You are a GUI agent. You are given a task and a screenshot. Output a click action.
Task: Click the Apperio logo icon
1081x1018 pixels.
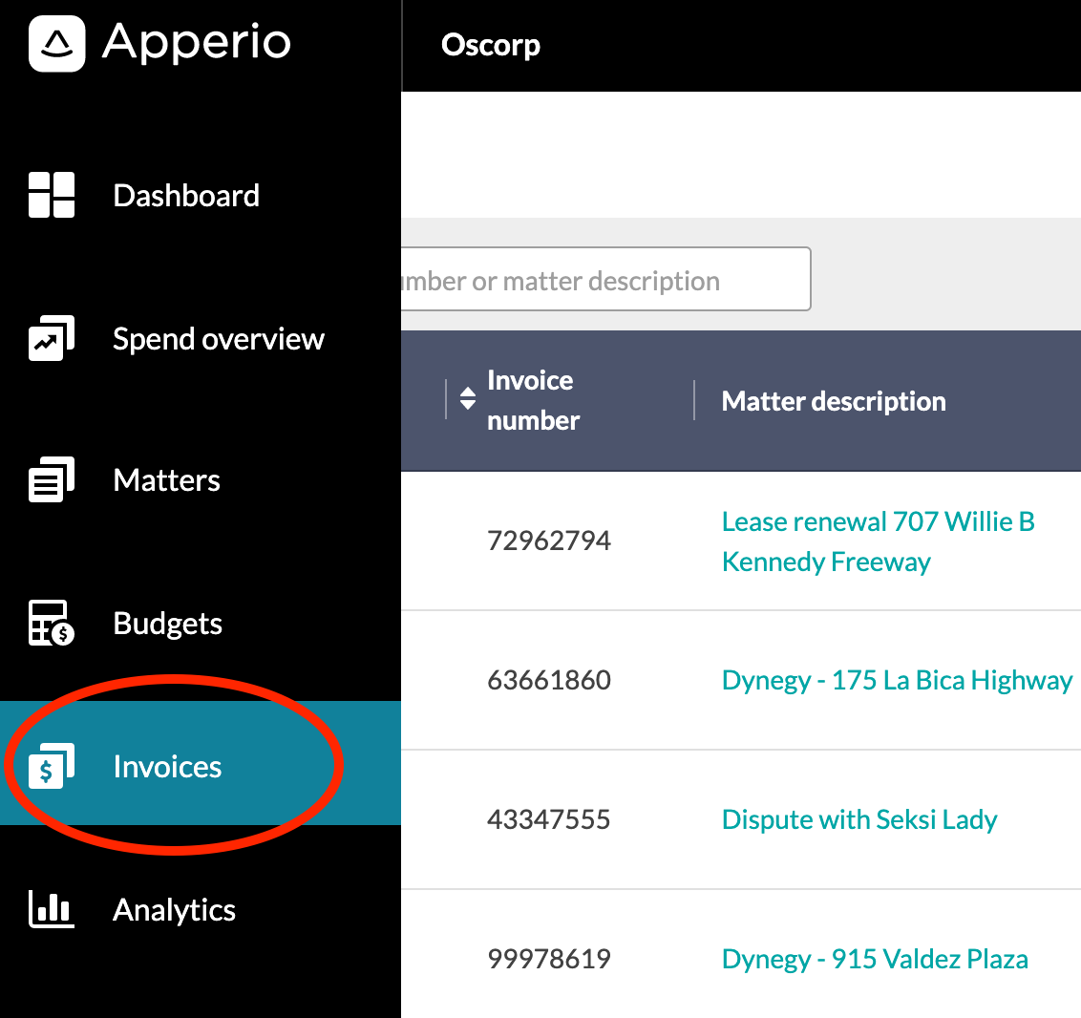coord(56,43)
